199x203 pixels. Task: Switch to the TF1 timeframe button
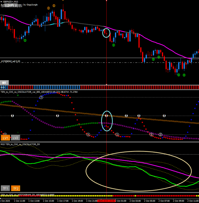click(x=5, y=188)
